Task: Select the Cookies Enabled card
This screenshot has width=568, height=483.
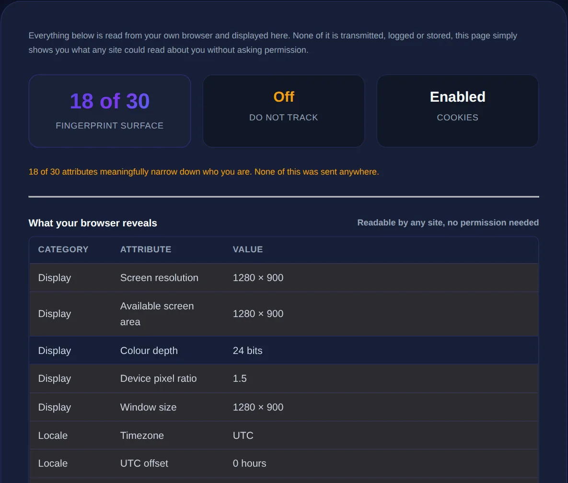Action: tap(457, 111)
